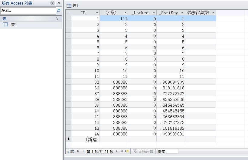The height and width of the screenshot is (160, 248).
Task: Open the _Locked column filter dropdown
Action: [x=154, y=13]
